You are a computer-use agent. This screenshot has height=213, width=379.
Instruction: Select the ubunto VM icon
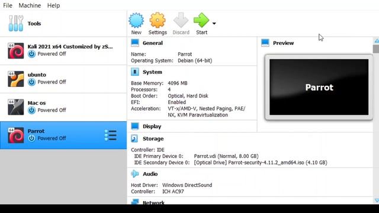coord(16,79)
